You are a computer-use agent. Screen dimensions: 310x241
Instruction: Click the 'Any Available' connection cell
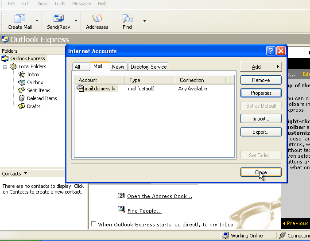[x=193, y=89]
